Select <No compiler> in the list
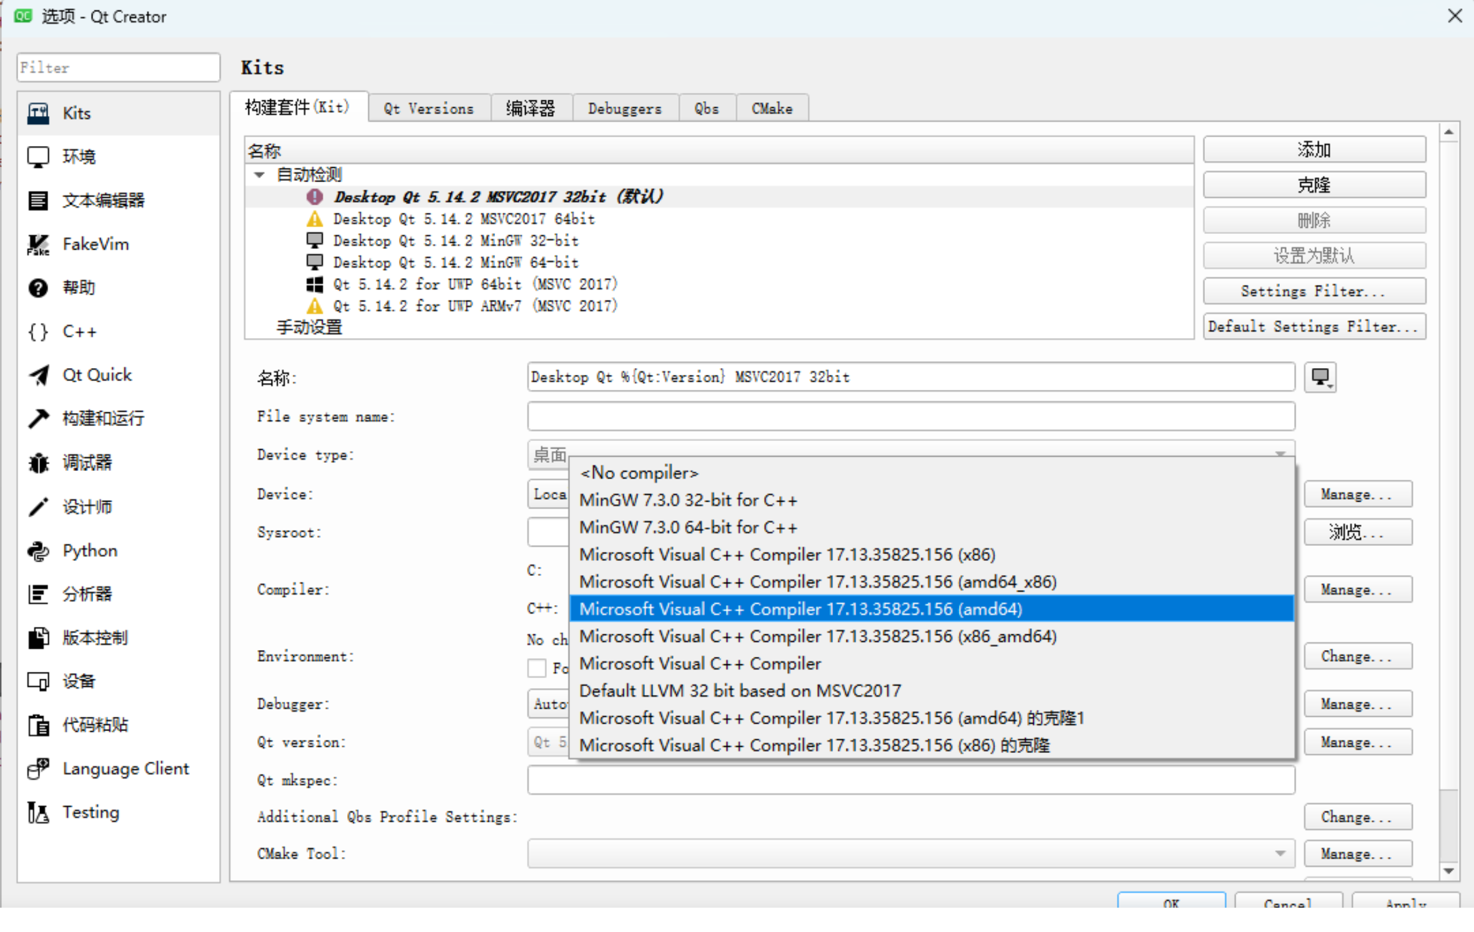1474x932 pixels. pyautogui.click(x=639, y=473)
